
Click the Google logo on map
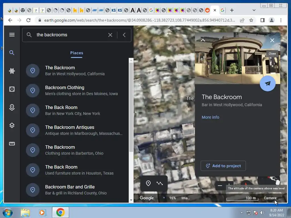coord(147,198)
